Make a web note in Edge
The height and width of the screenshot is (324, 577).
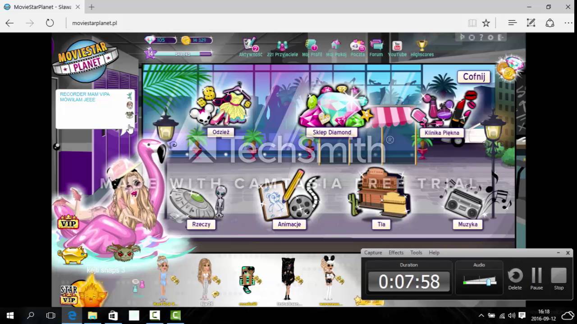(531, 23)
